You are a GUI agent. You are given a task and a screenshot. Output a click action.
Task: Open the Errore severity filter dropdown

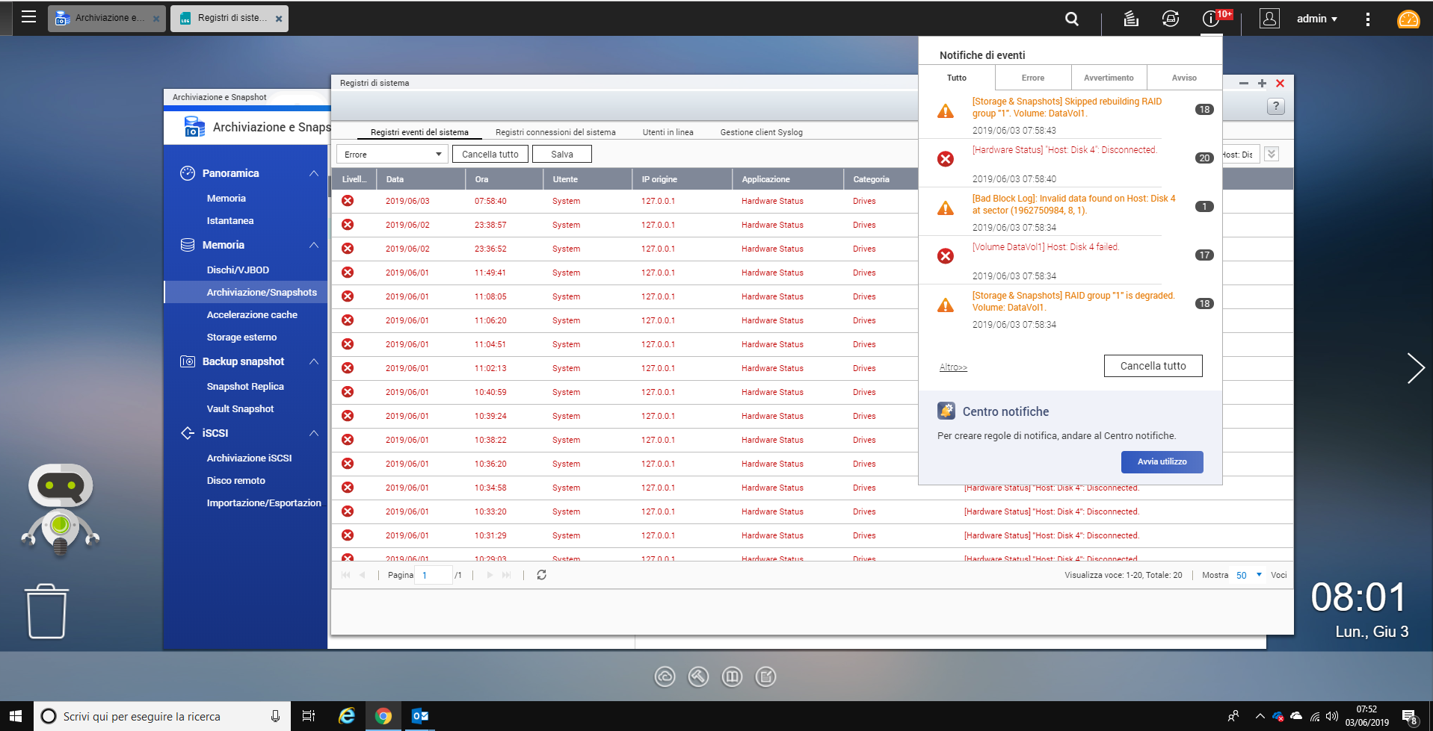click(392, 155)
